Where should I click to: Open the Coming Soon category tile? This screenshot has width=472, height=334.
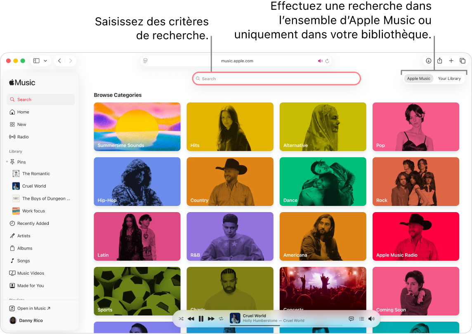tap(416, 291)
